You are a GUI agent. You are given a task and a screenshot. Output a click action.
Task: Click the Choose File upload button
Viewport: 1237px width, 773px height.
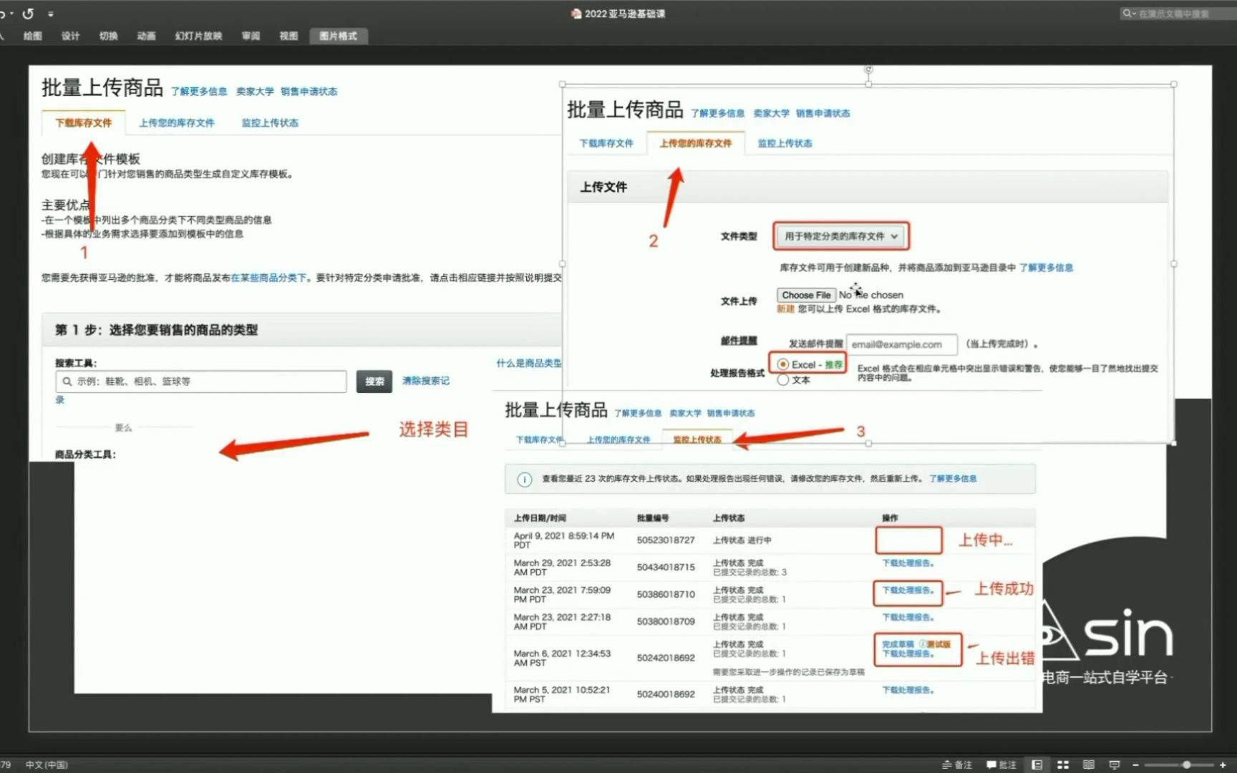pos(806,294)
